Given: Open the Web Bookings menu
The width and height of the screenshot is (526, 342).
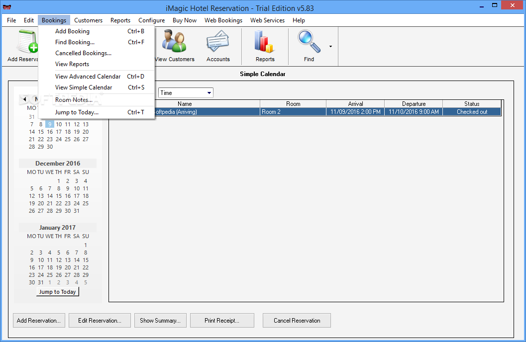Looking at the screenshot, I should pos(223,20).
